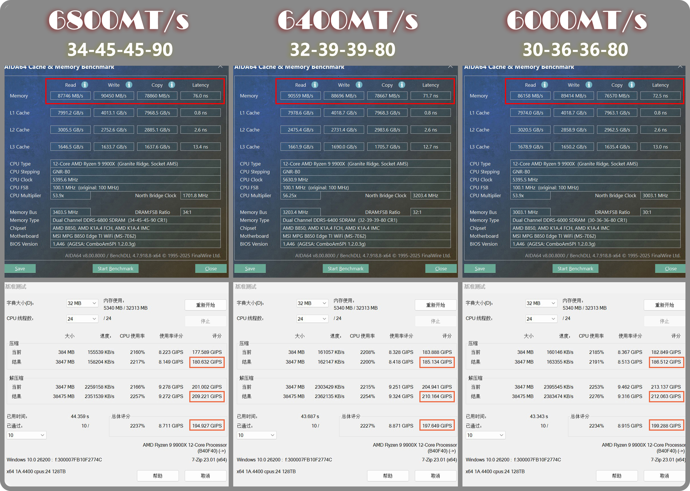Open CPU threads 24 dropdown, middle panel
Screen dimensions: 690x491
[x=312, y=319]
